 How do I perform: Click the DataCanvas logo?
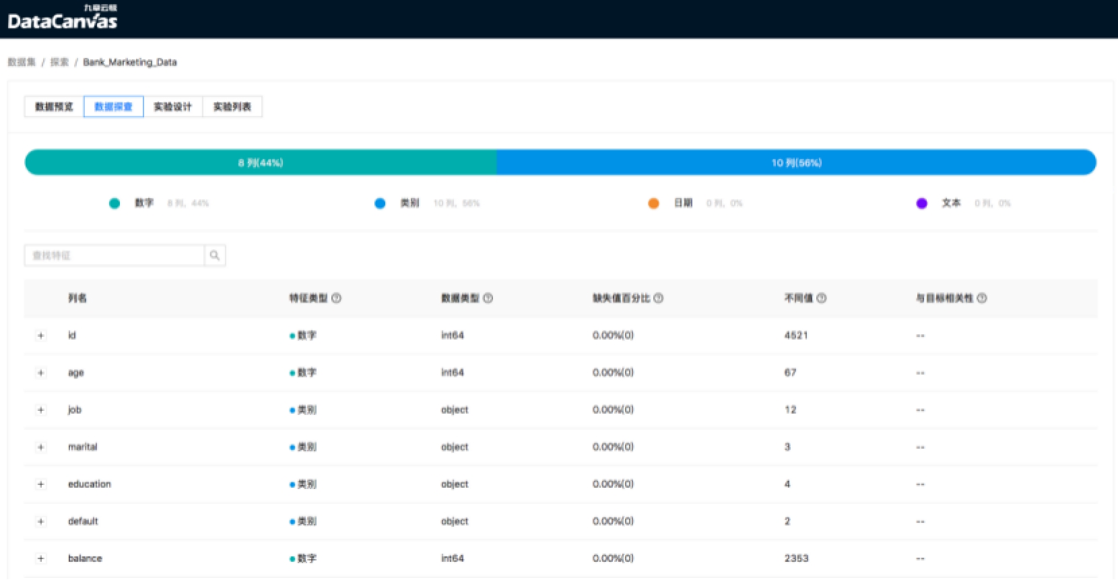click(62, 18)
